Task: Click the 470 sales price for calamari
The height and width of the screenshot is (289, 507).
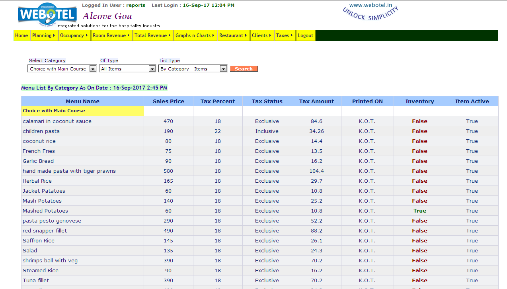Action: [168, 121]
